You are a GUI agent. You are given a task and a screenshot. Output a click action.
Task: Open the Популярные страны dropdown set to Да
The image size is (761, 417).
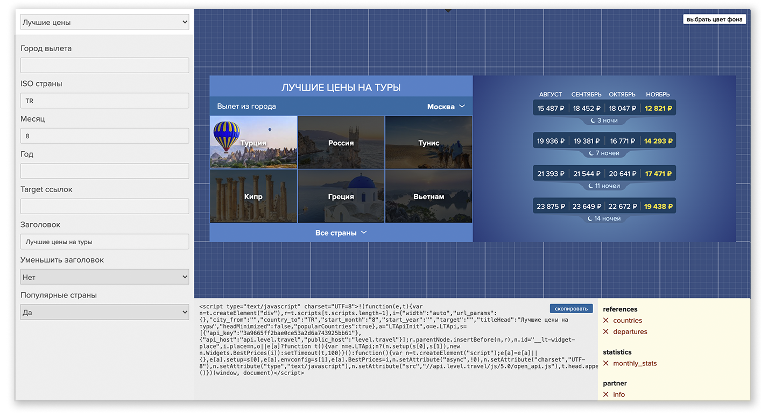coord(104,312)
